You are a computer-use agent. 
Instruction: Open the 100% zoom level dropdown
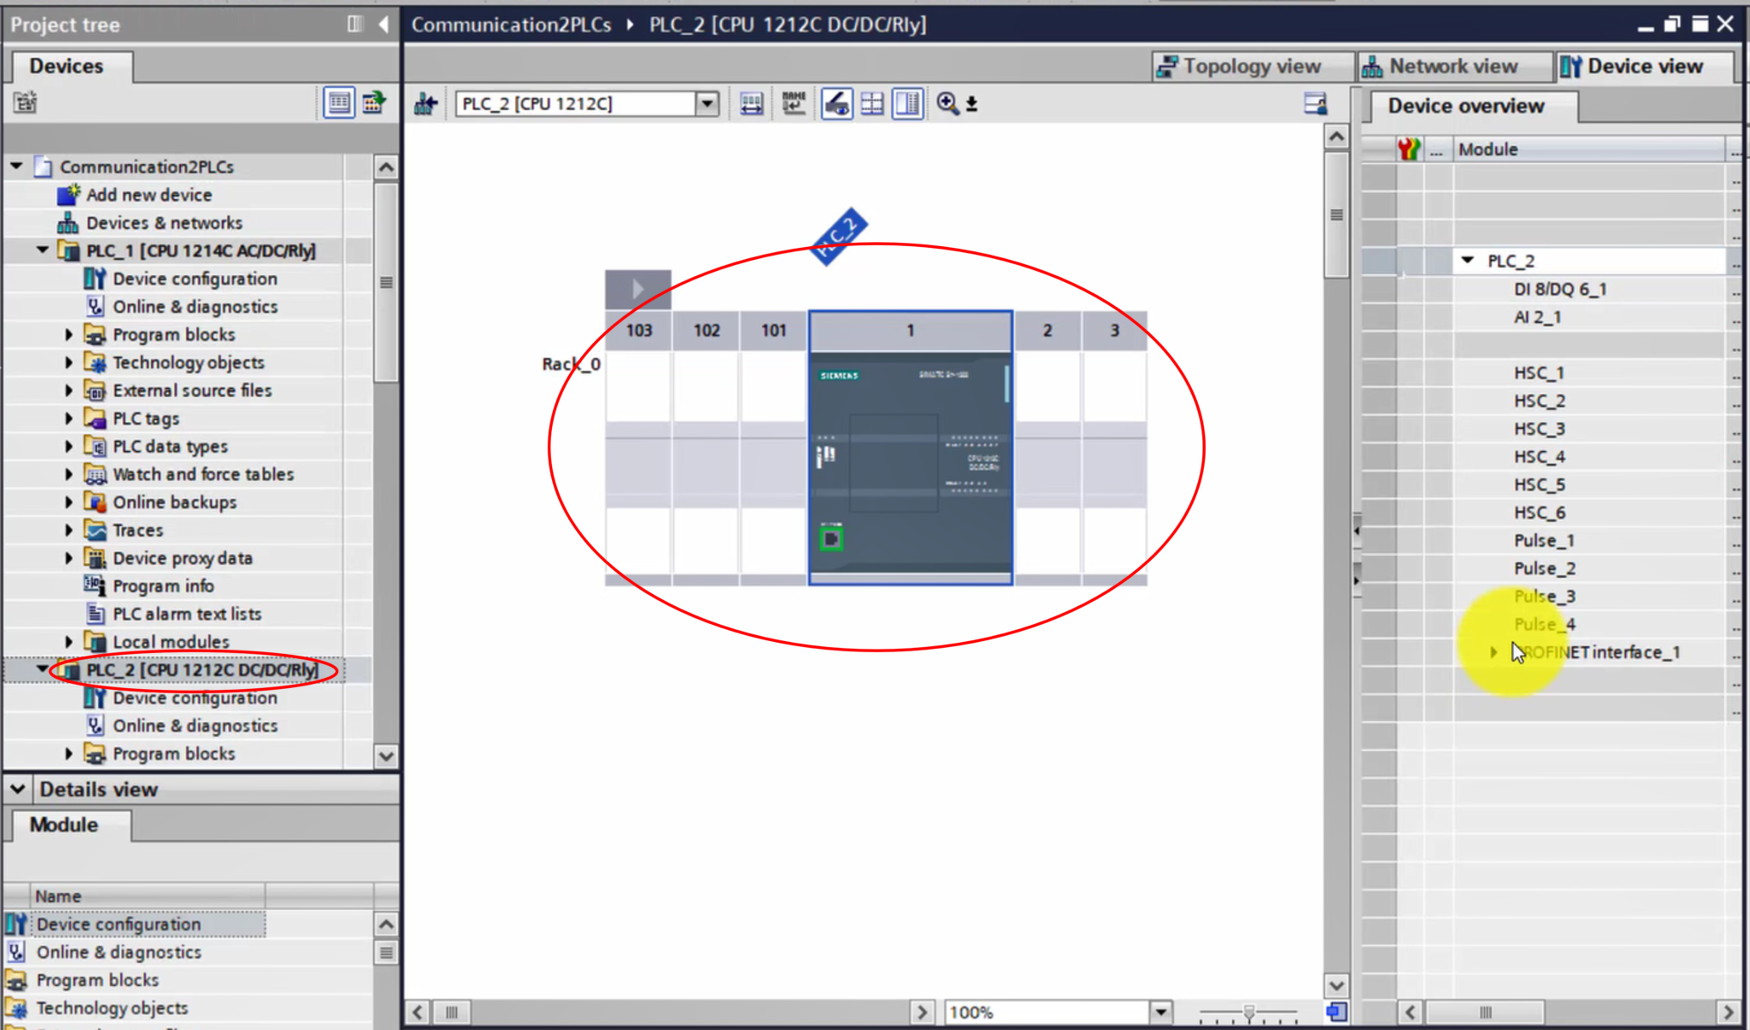[x=1160, y=1012]
